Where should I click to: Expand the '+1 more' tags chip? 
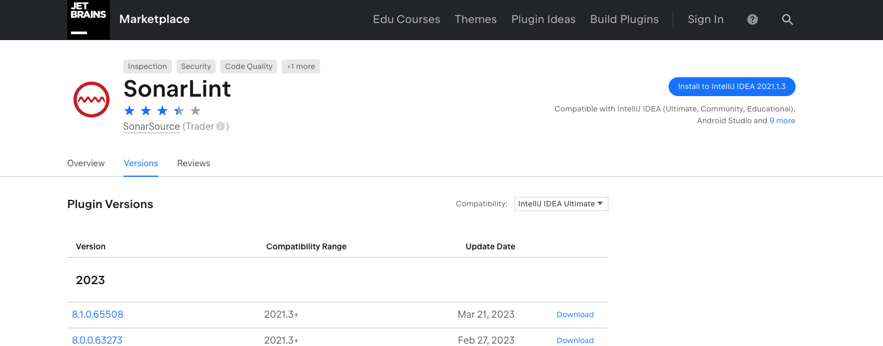click(x=301, y=66)
